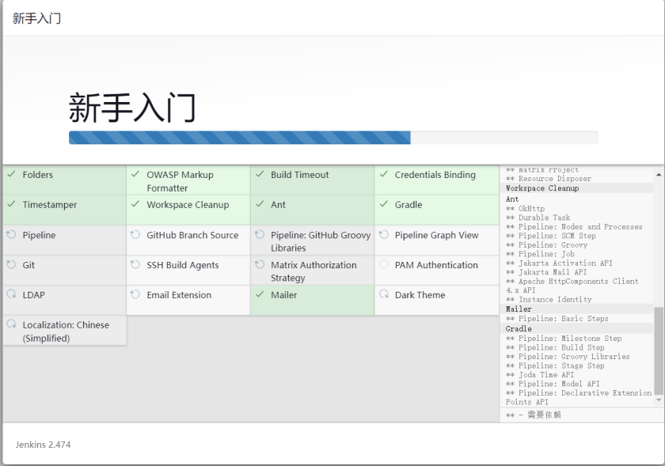
Task: Click the 'Jenkins 2.474' version label
Action: pos(44,445)
